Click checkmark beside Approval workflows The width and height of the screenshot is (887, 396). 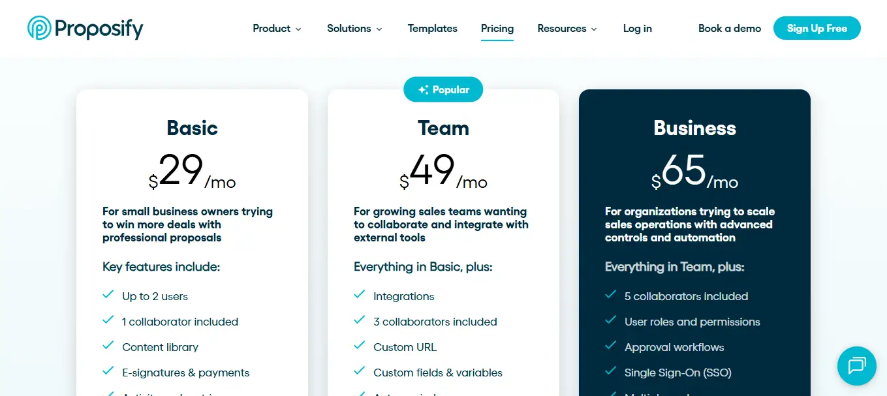611,346
